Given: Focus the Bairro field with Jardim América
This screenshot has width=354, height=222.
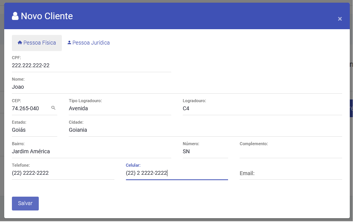Looking at the screenshot, I should point(91,152).
